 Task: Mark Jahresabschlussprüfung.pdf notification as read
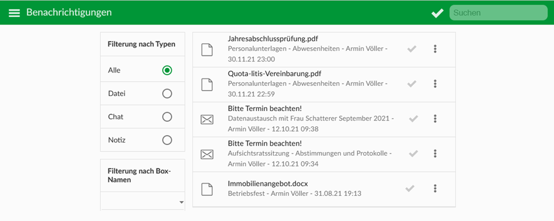click(x=412, y=49)
